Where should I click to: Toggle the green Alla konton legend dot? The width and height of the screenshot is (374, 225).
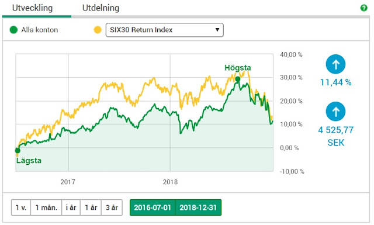[13, 30]
